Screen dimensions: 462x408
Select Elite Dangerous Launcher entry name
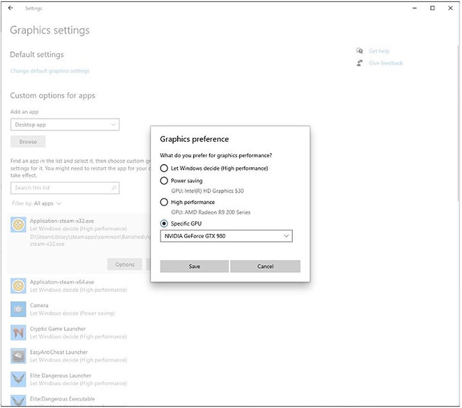[61, 376]
